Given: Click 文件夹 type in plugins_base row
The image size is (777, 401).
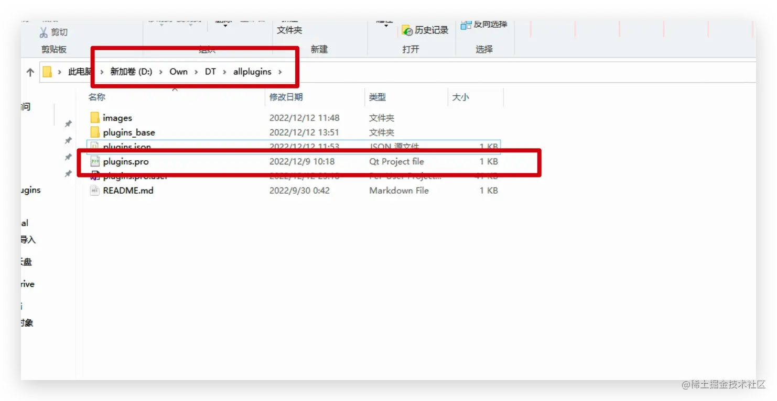Looking at the screenshot, I should coord(382,132).
